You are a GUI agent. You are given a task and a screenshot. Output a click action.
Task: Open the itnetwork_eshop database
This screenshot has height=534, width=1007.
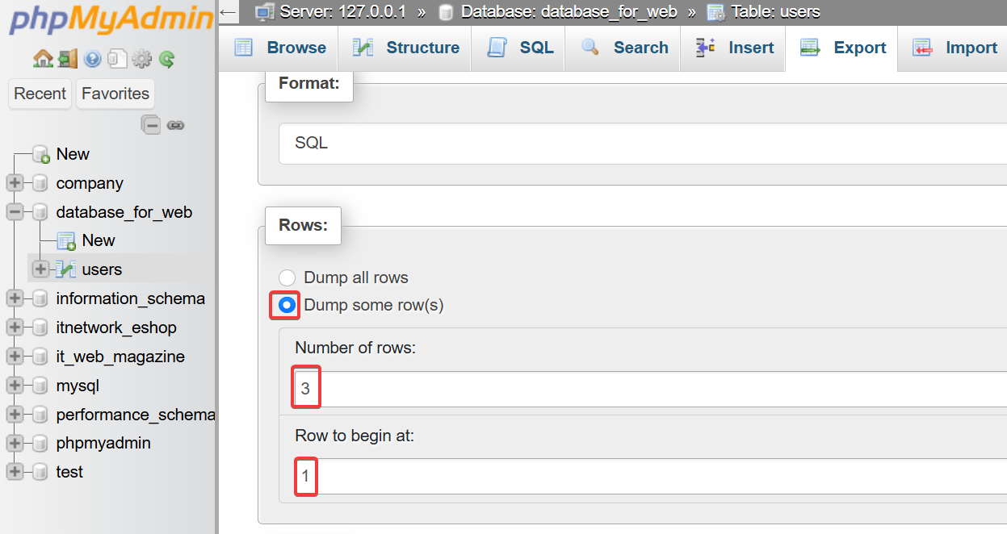point(116,327)
